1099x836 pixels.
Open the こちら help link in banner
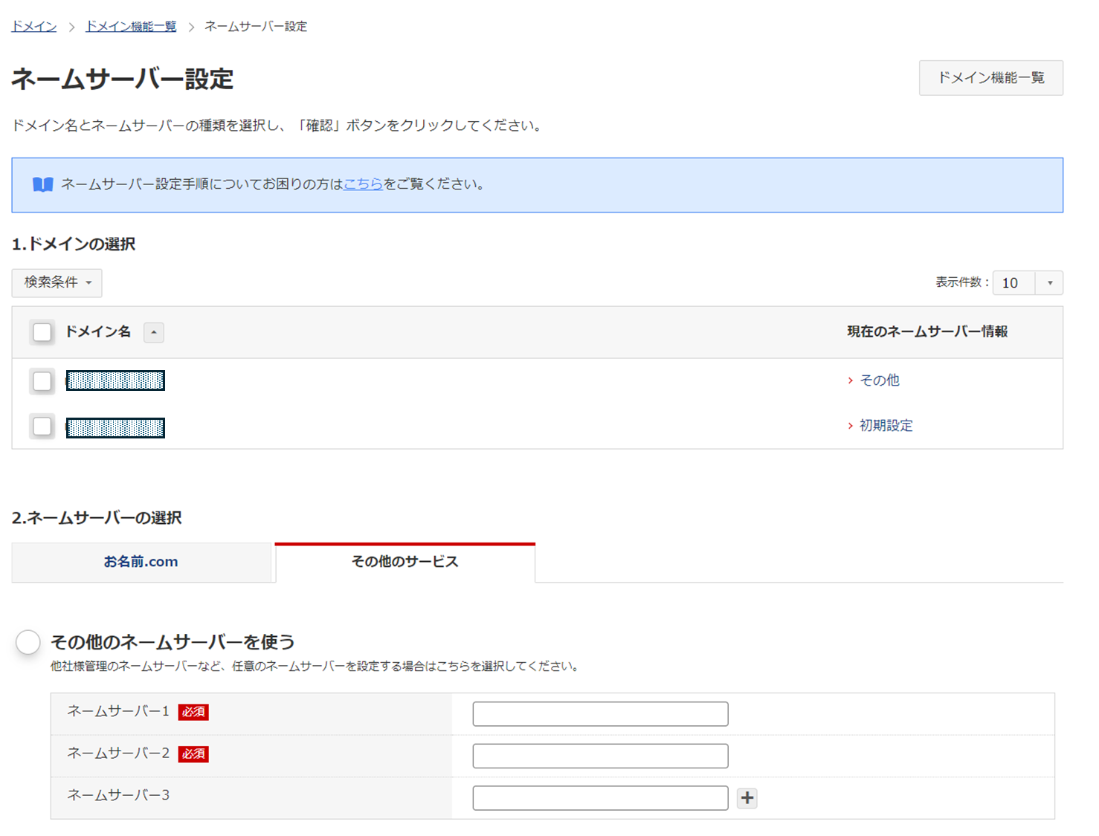363,184
